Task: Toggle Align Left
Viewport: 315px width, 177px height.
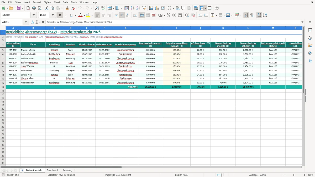Action: coord(98,15)
